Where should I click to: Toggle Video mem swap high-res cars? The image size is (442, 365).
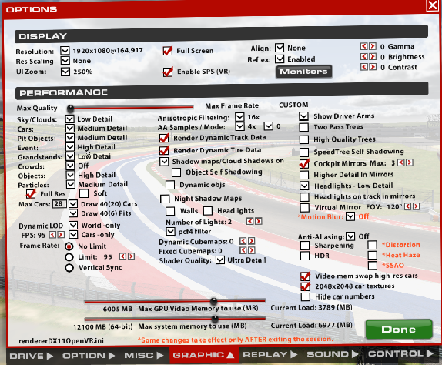pos(306,276)
